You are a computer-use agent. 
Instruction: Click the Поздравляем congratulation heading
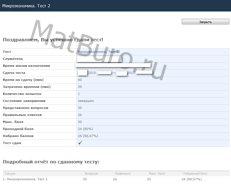(53, 40)
